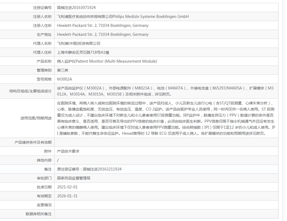
Task: Click the 批准日期 label
Action: click(44, 187)
